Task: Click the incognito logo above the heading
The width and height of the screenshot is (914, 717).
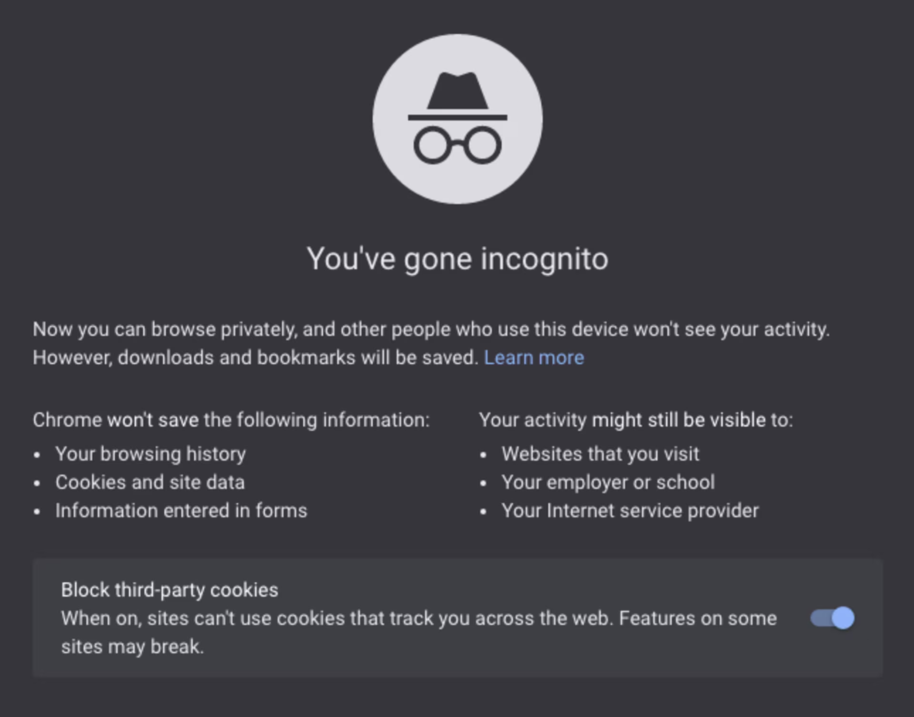Action: coord(457,119)
